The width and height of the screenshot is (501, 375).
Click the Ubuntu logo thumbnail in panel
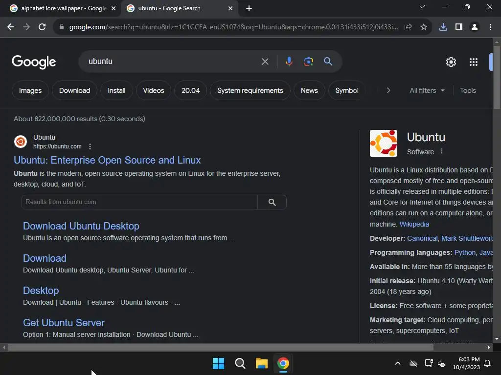384,143
